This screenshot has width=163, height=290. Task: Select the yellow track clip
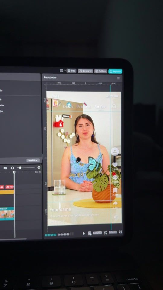[7, 192]
